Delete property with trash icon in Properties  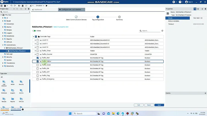[x=205, y=9]
